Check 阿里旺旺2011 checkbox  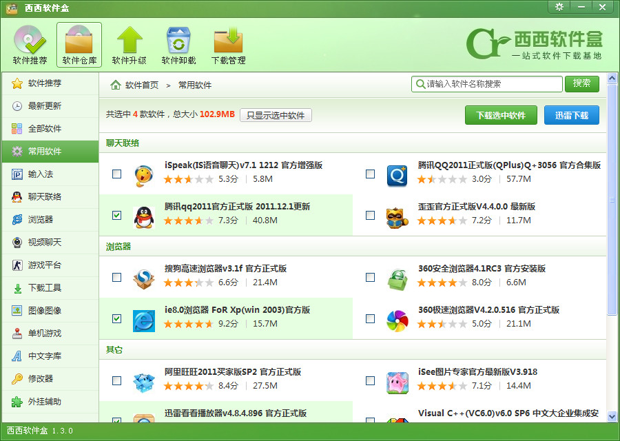tap(116, 380)
